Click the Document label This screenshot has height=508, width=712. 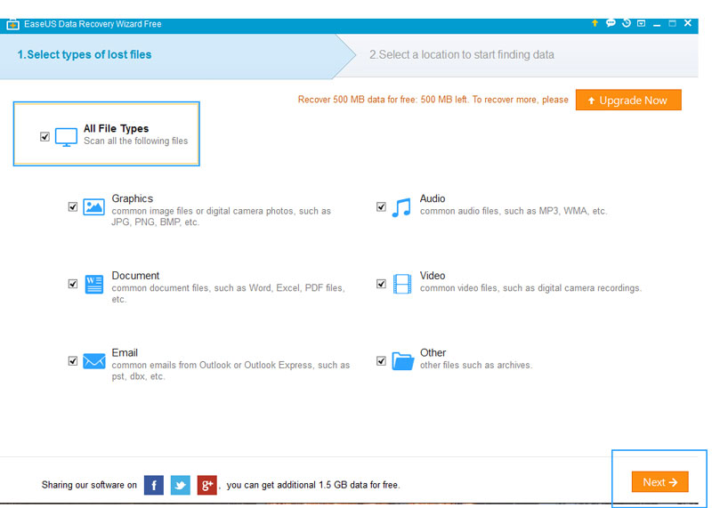coord(135,276)
